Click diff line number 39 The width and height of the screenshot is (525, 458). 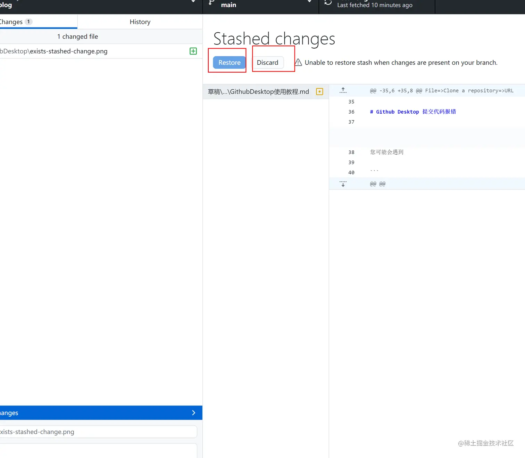[x=351, y=162]
